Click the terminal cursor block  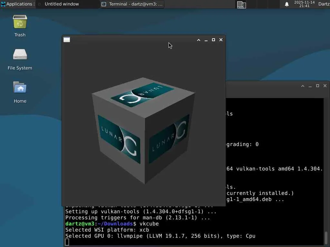67,242
